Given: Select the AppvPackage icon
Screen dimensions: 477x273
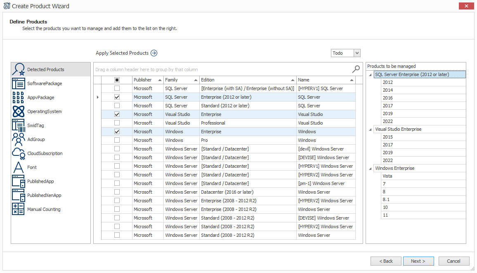Looking at the screenshot, I should 19,97.
